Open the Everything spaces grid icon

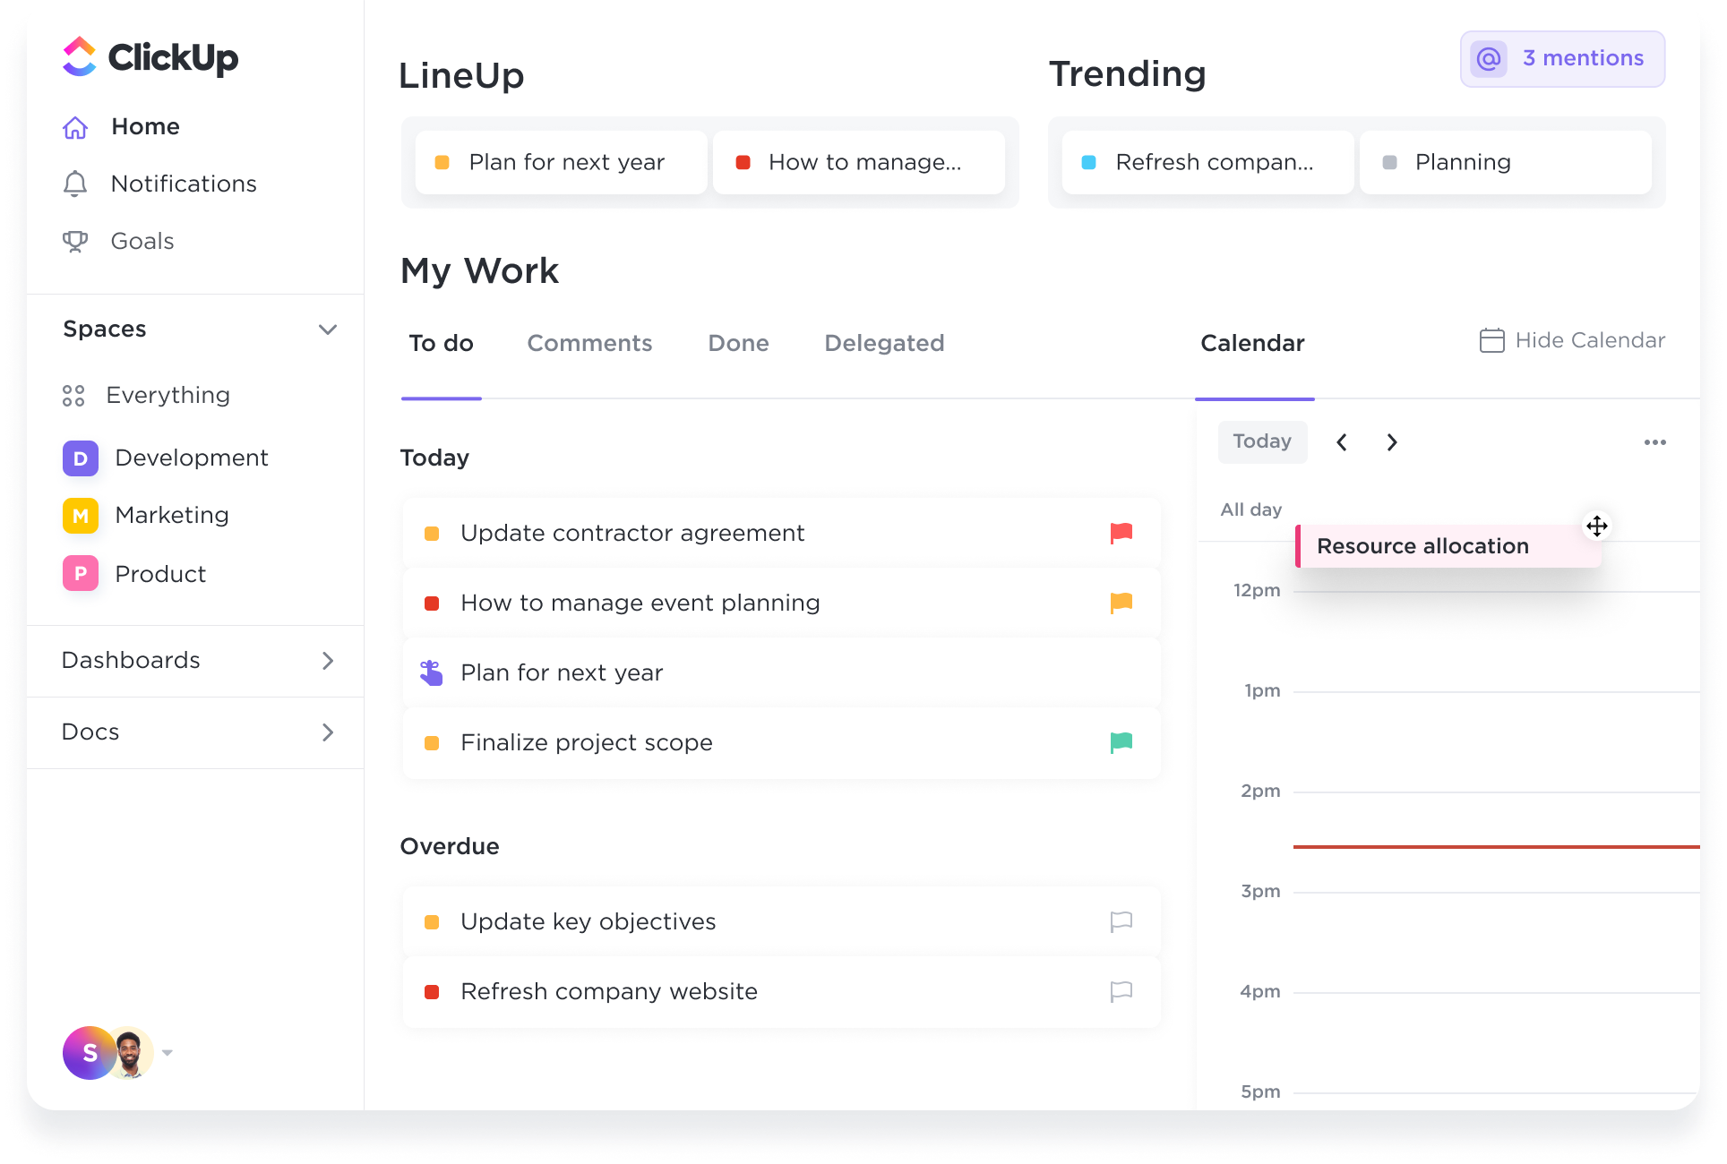click(73, 396)
